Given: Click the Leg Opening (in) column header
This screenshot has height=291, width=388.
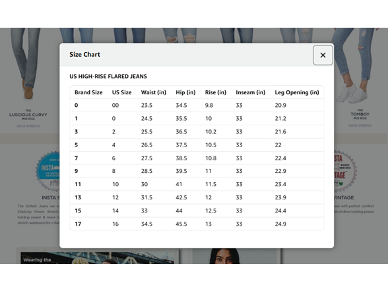Looking at the screenshot, I should (297, 92).
